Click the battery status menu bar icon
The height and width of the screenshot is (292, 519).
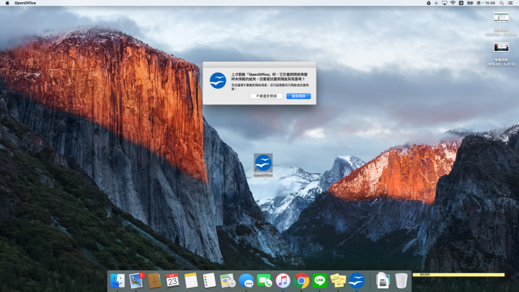[470, 3]
